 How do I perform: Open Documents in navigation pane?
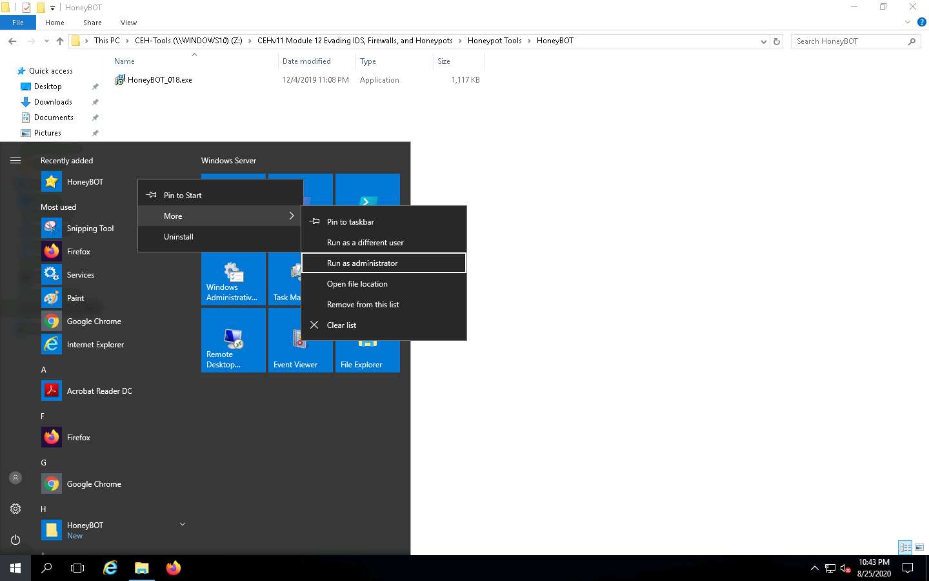click(x=54, y=117)
